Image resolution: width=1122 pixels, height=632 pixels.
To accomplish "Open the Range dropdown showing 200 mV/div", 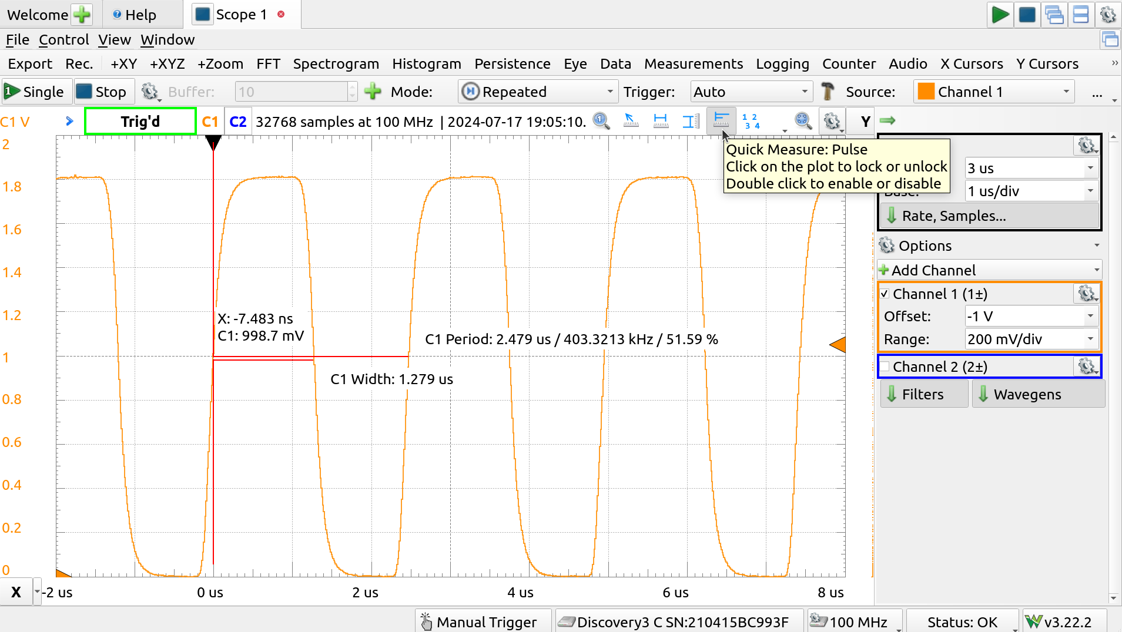I will [1031, 339].
